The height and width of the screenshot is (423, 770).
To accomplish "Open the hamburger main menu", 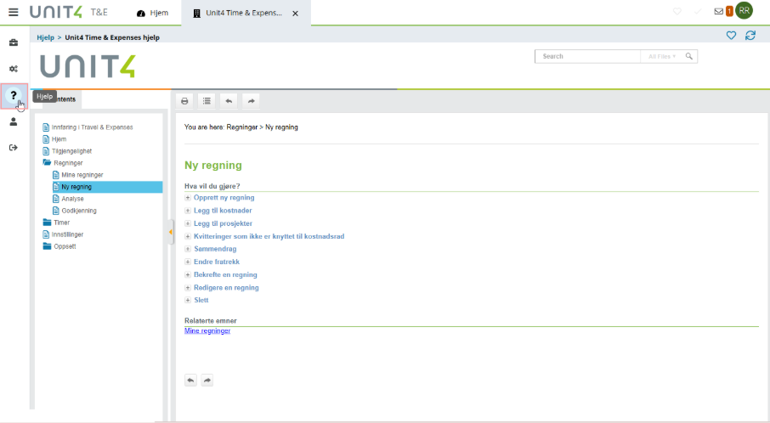I will pos(13,13).
